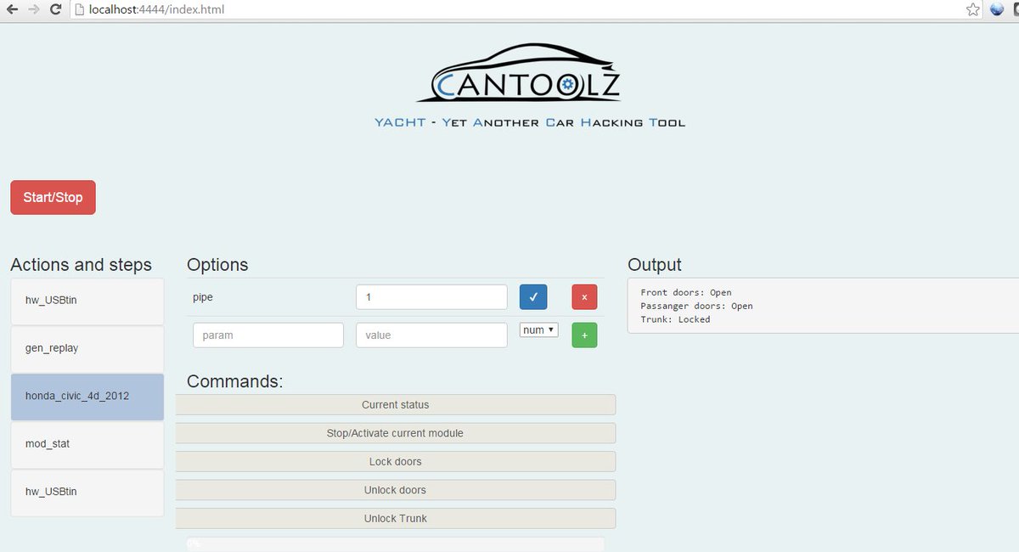Click the browser back arrow
1019x552 pixels.
[12, 9]
